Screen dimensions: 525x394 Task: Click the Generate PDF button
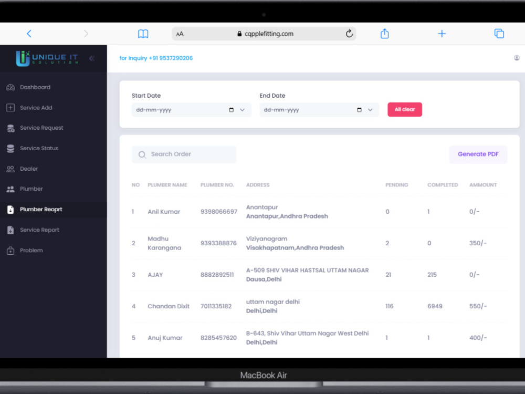click(x=478, y=154)
